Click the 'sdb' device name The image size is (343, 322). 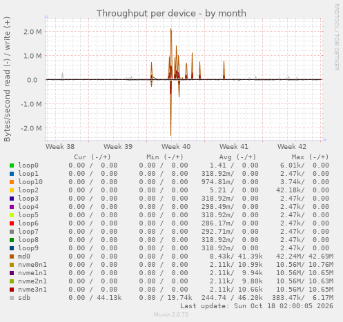tap(24, 298)
